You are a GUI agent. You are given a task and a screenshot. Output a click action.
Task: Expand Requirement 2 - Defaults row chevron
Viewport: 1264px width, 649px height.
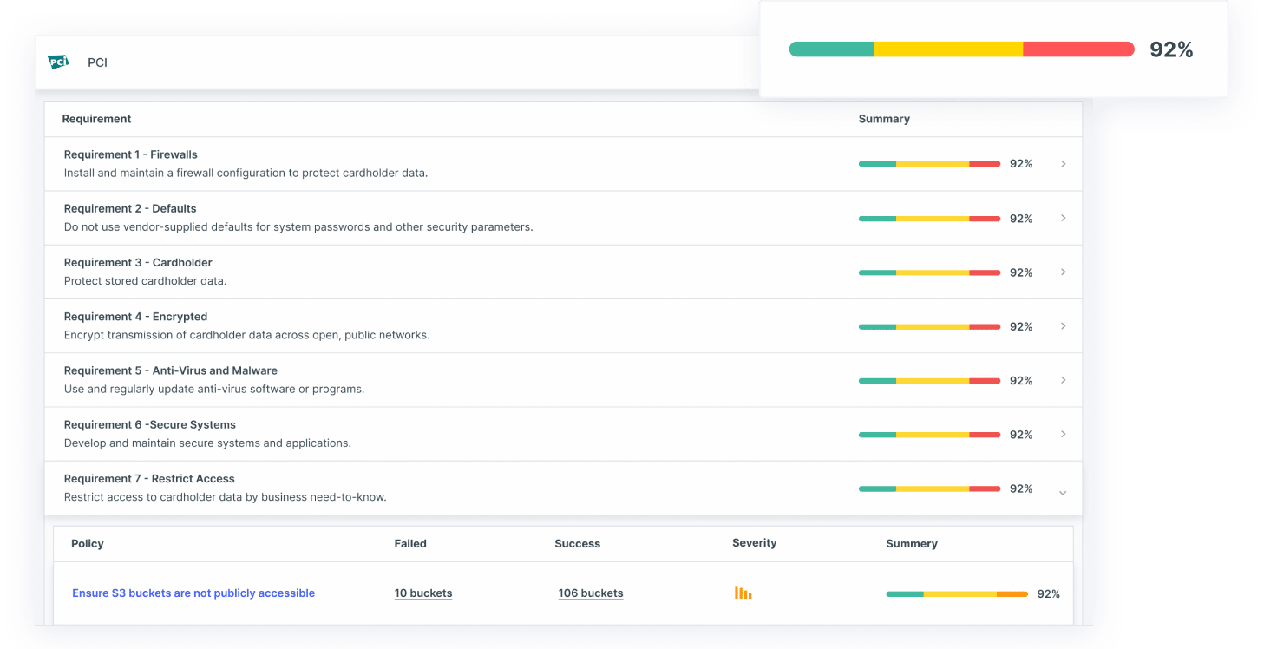(x=1063, y=218)
